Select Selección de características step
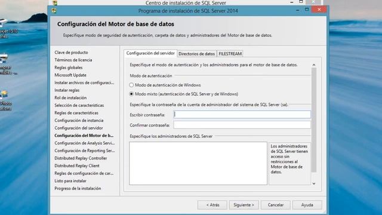 tap(79, 105)
